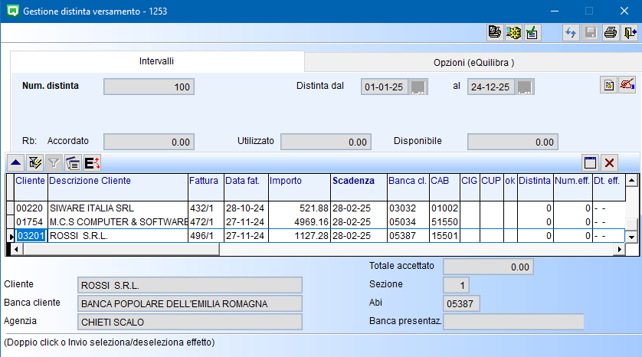
Task: Click the red E export icon
Action: coord(92,162)
